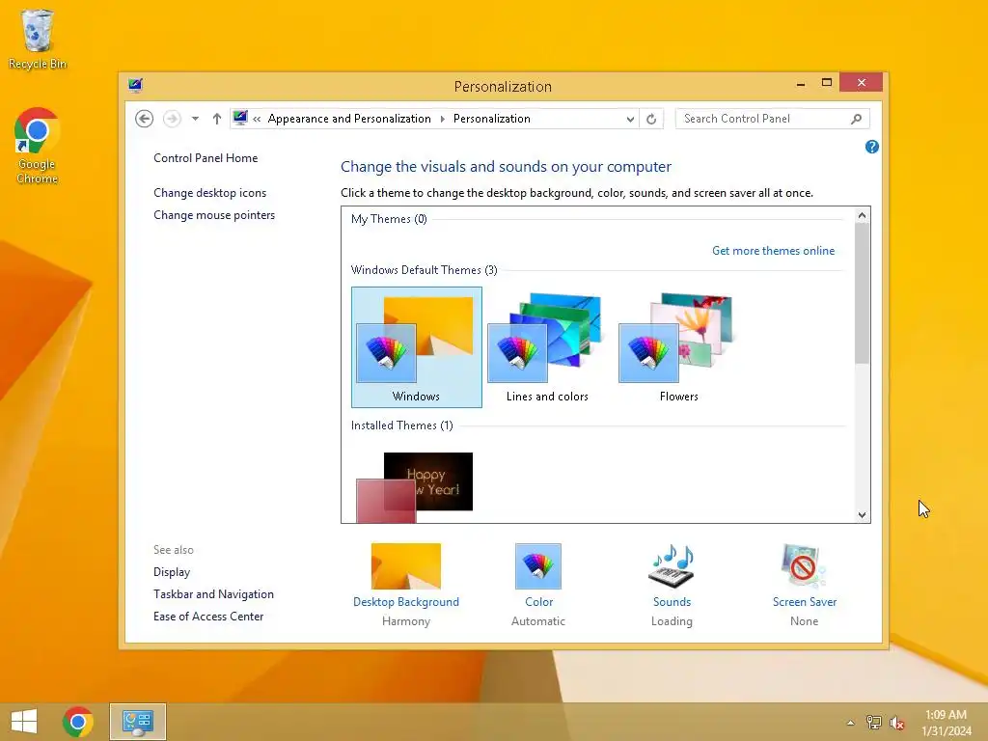Click 'None' under Screen Saver
The height and width of the screenshot is (741, 988).
[804, 621]
